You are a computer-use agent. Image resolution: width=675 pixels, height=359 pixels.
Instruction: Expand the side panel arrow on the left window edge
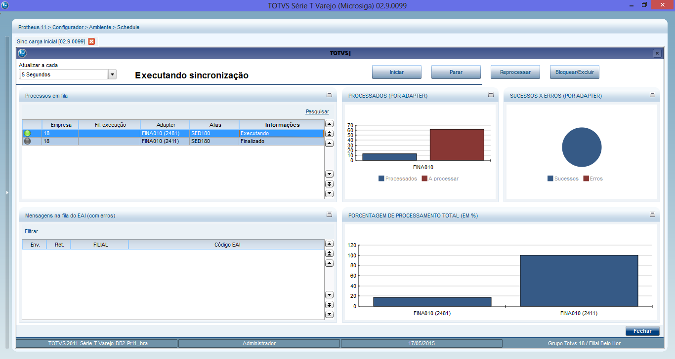[7, 192]
